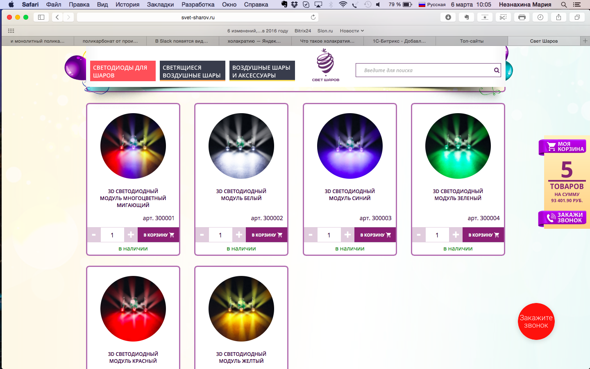Click quantity field for арт. 300003

point(329,235)
